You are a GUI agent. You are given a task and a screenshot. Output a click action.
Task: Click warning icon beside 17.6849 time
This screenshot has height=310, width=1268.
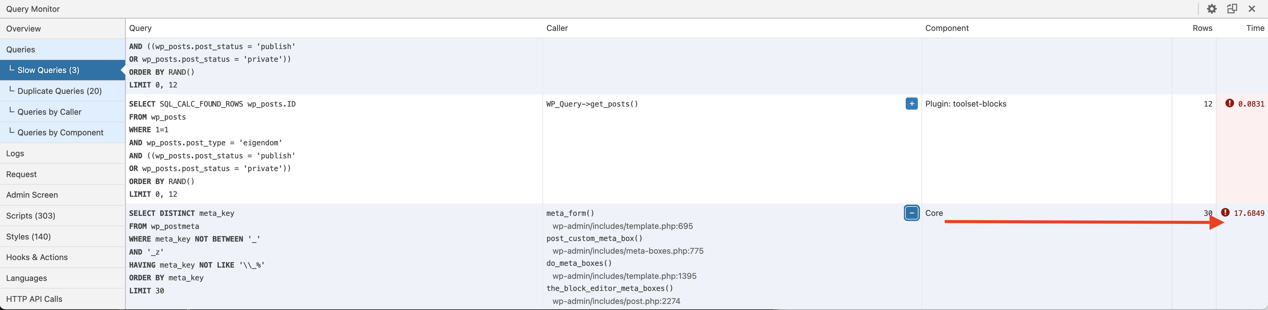pyautogui.click(x=1225, y=213)
